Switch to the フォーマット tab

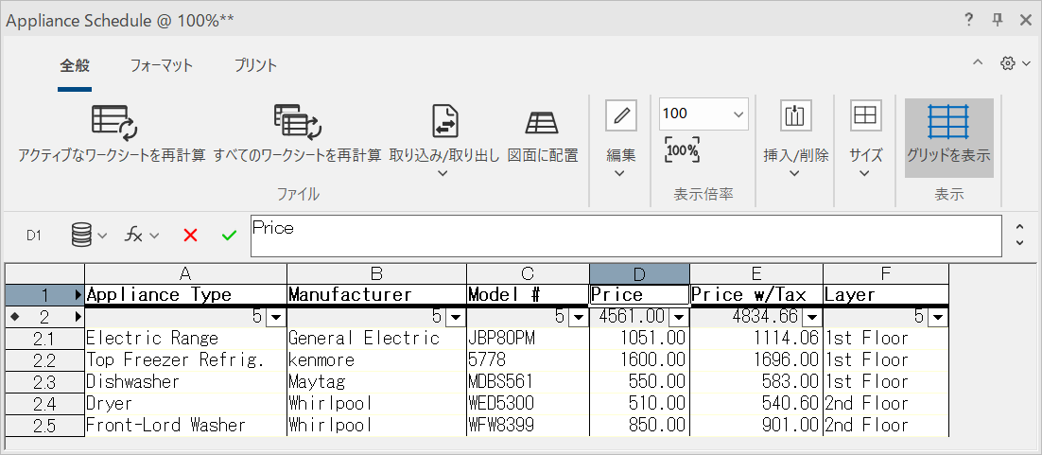click(162, 65)
